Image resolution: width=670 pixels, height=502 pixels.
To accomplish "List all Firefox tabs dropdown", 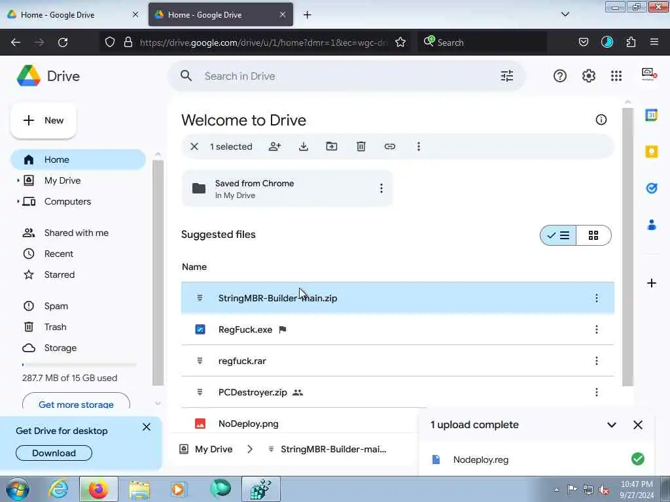I will tap(565, 14).
